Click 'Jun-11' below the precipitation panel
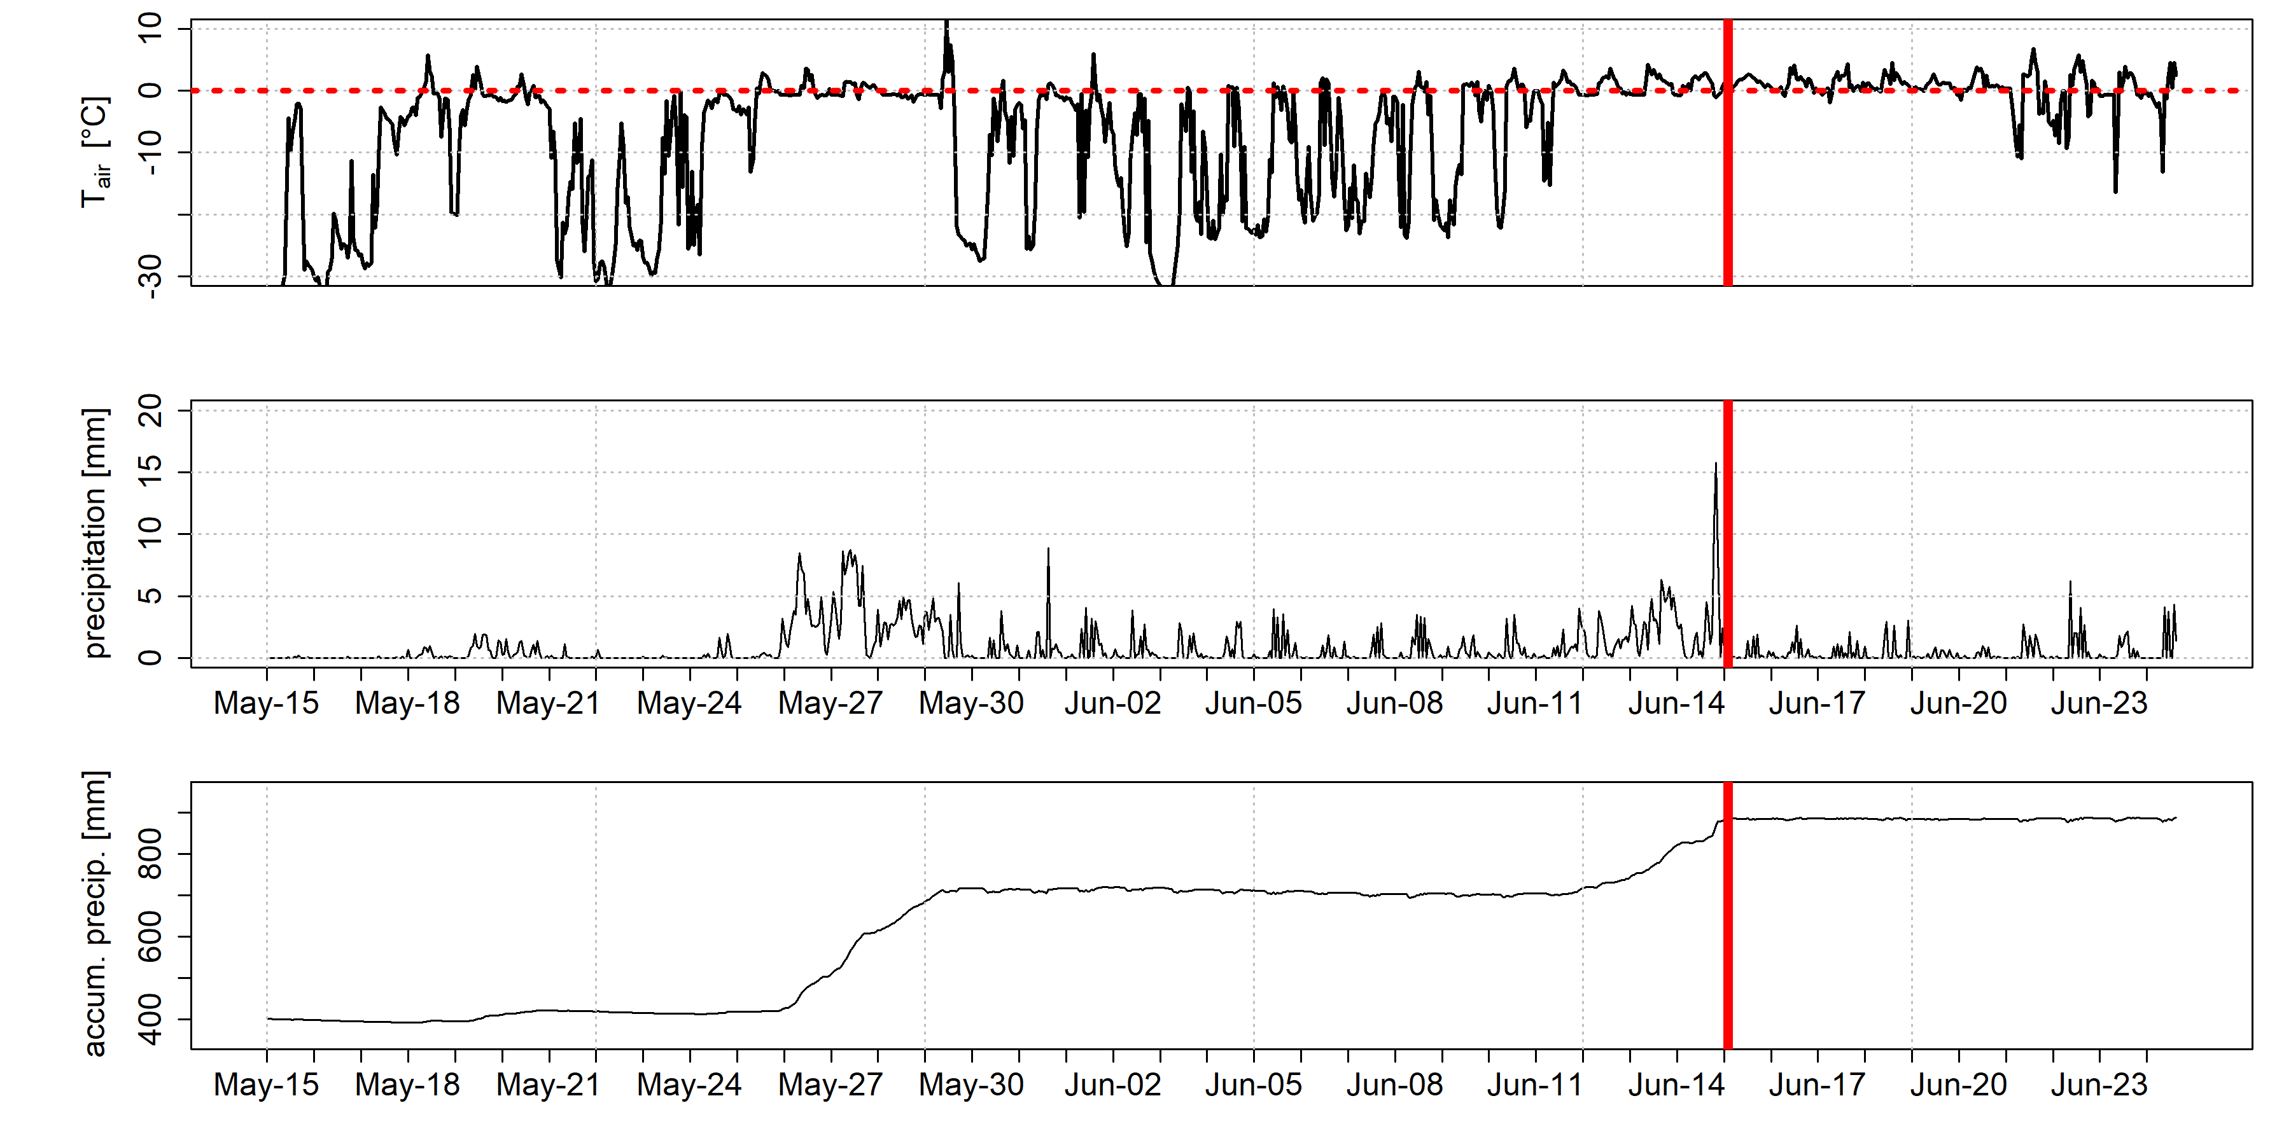2291x1145 pixels. pos(1535,703)
